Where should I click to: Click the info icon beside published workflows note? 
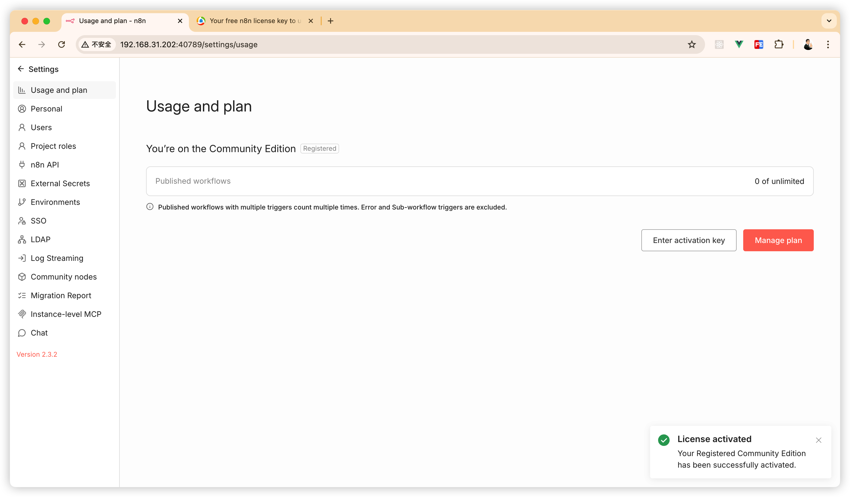[150, 207]
